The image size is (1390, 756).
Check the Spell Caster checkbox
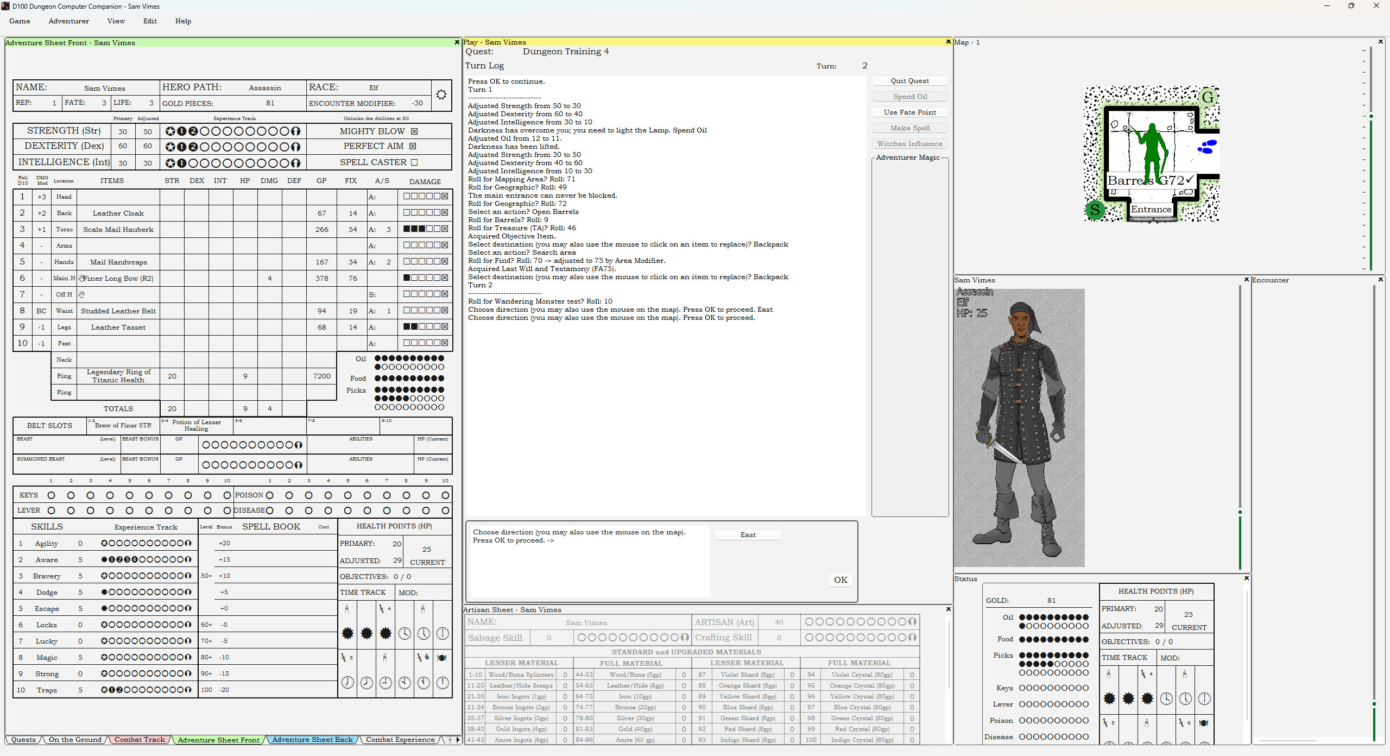pos(413,162)
